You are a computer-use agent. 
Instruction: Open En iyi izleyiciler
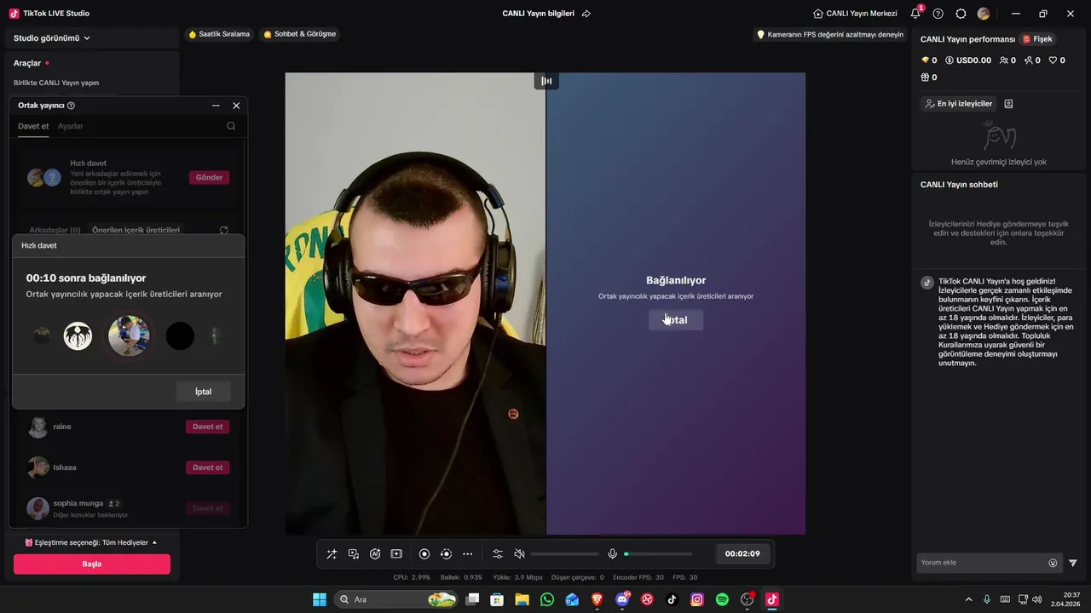(x=959, y=104)
